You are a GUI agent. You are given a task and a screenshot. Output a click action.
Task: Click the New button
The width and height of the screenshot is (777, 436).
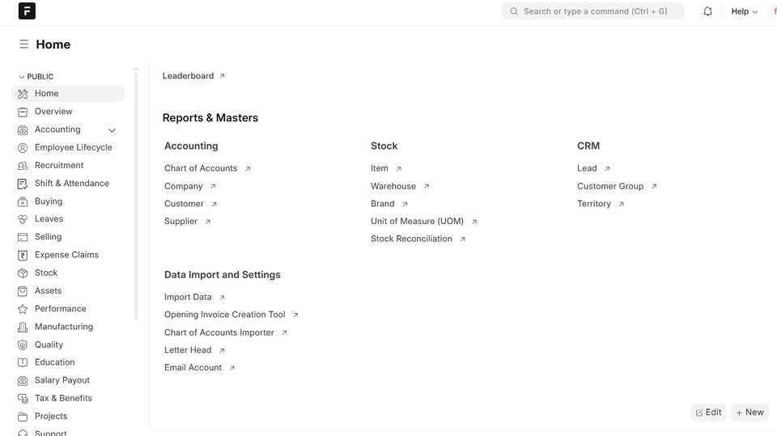click(749, 413)
